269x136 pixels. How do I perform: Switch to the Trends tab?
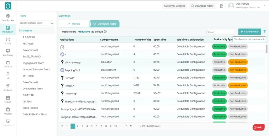74,24
